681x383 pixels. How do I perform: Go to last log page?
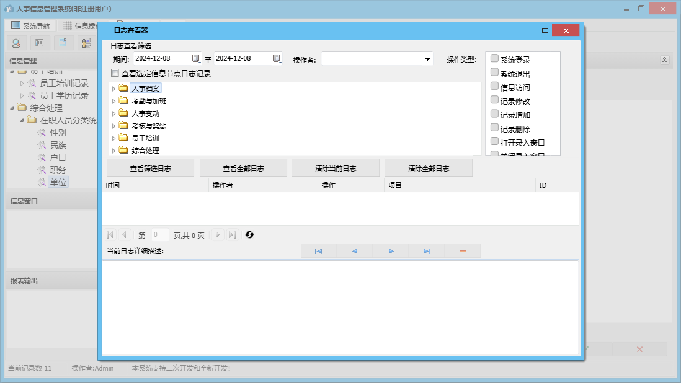click(x=233, y=235)
